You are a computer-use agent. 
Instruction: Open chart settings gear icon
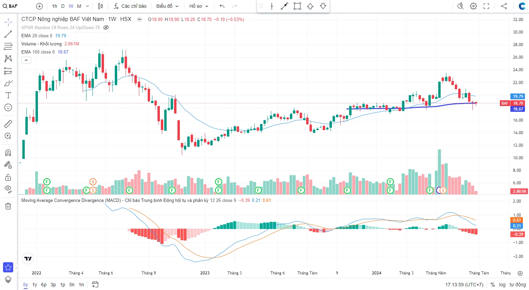click(x=473, y=6)
